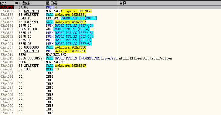Viewport: 221px width, 115px height.
Task: Select INT3 at address 8EA4023
Action: [49, 73]
